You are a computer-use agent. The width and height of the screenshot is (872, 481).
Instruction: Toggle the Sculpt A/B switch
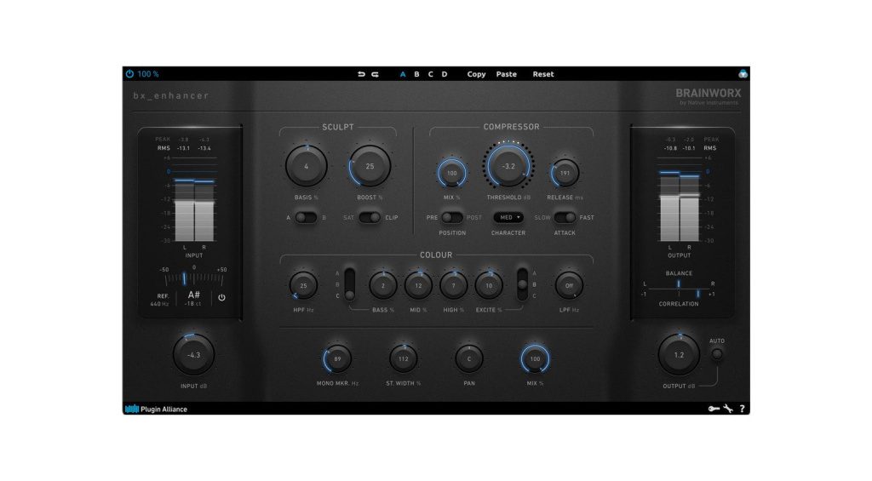click(x=306, y=217)
